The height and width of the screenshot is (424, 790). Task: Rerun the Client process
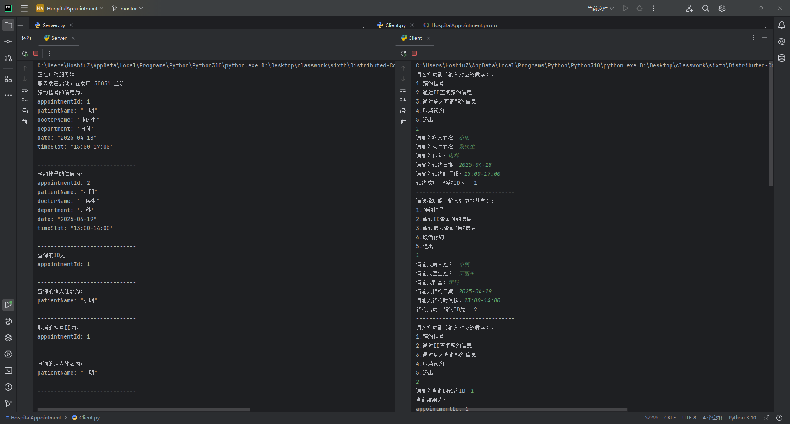pyautogui.click(x=404, y=53)
